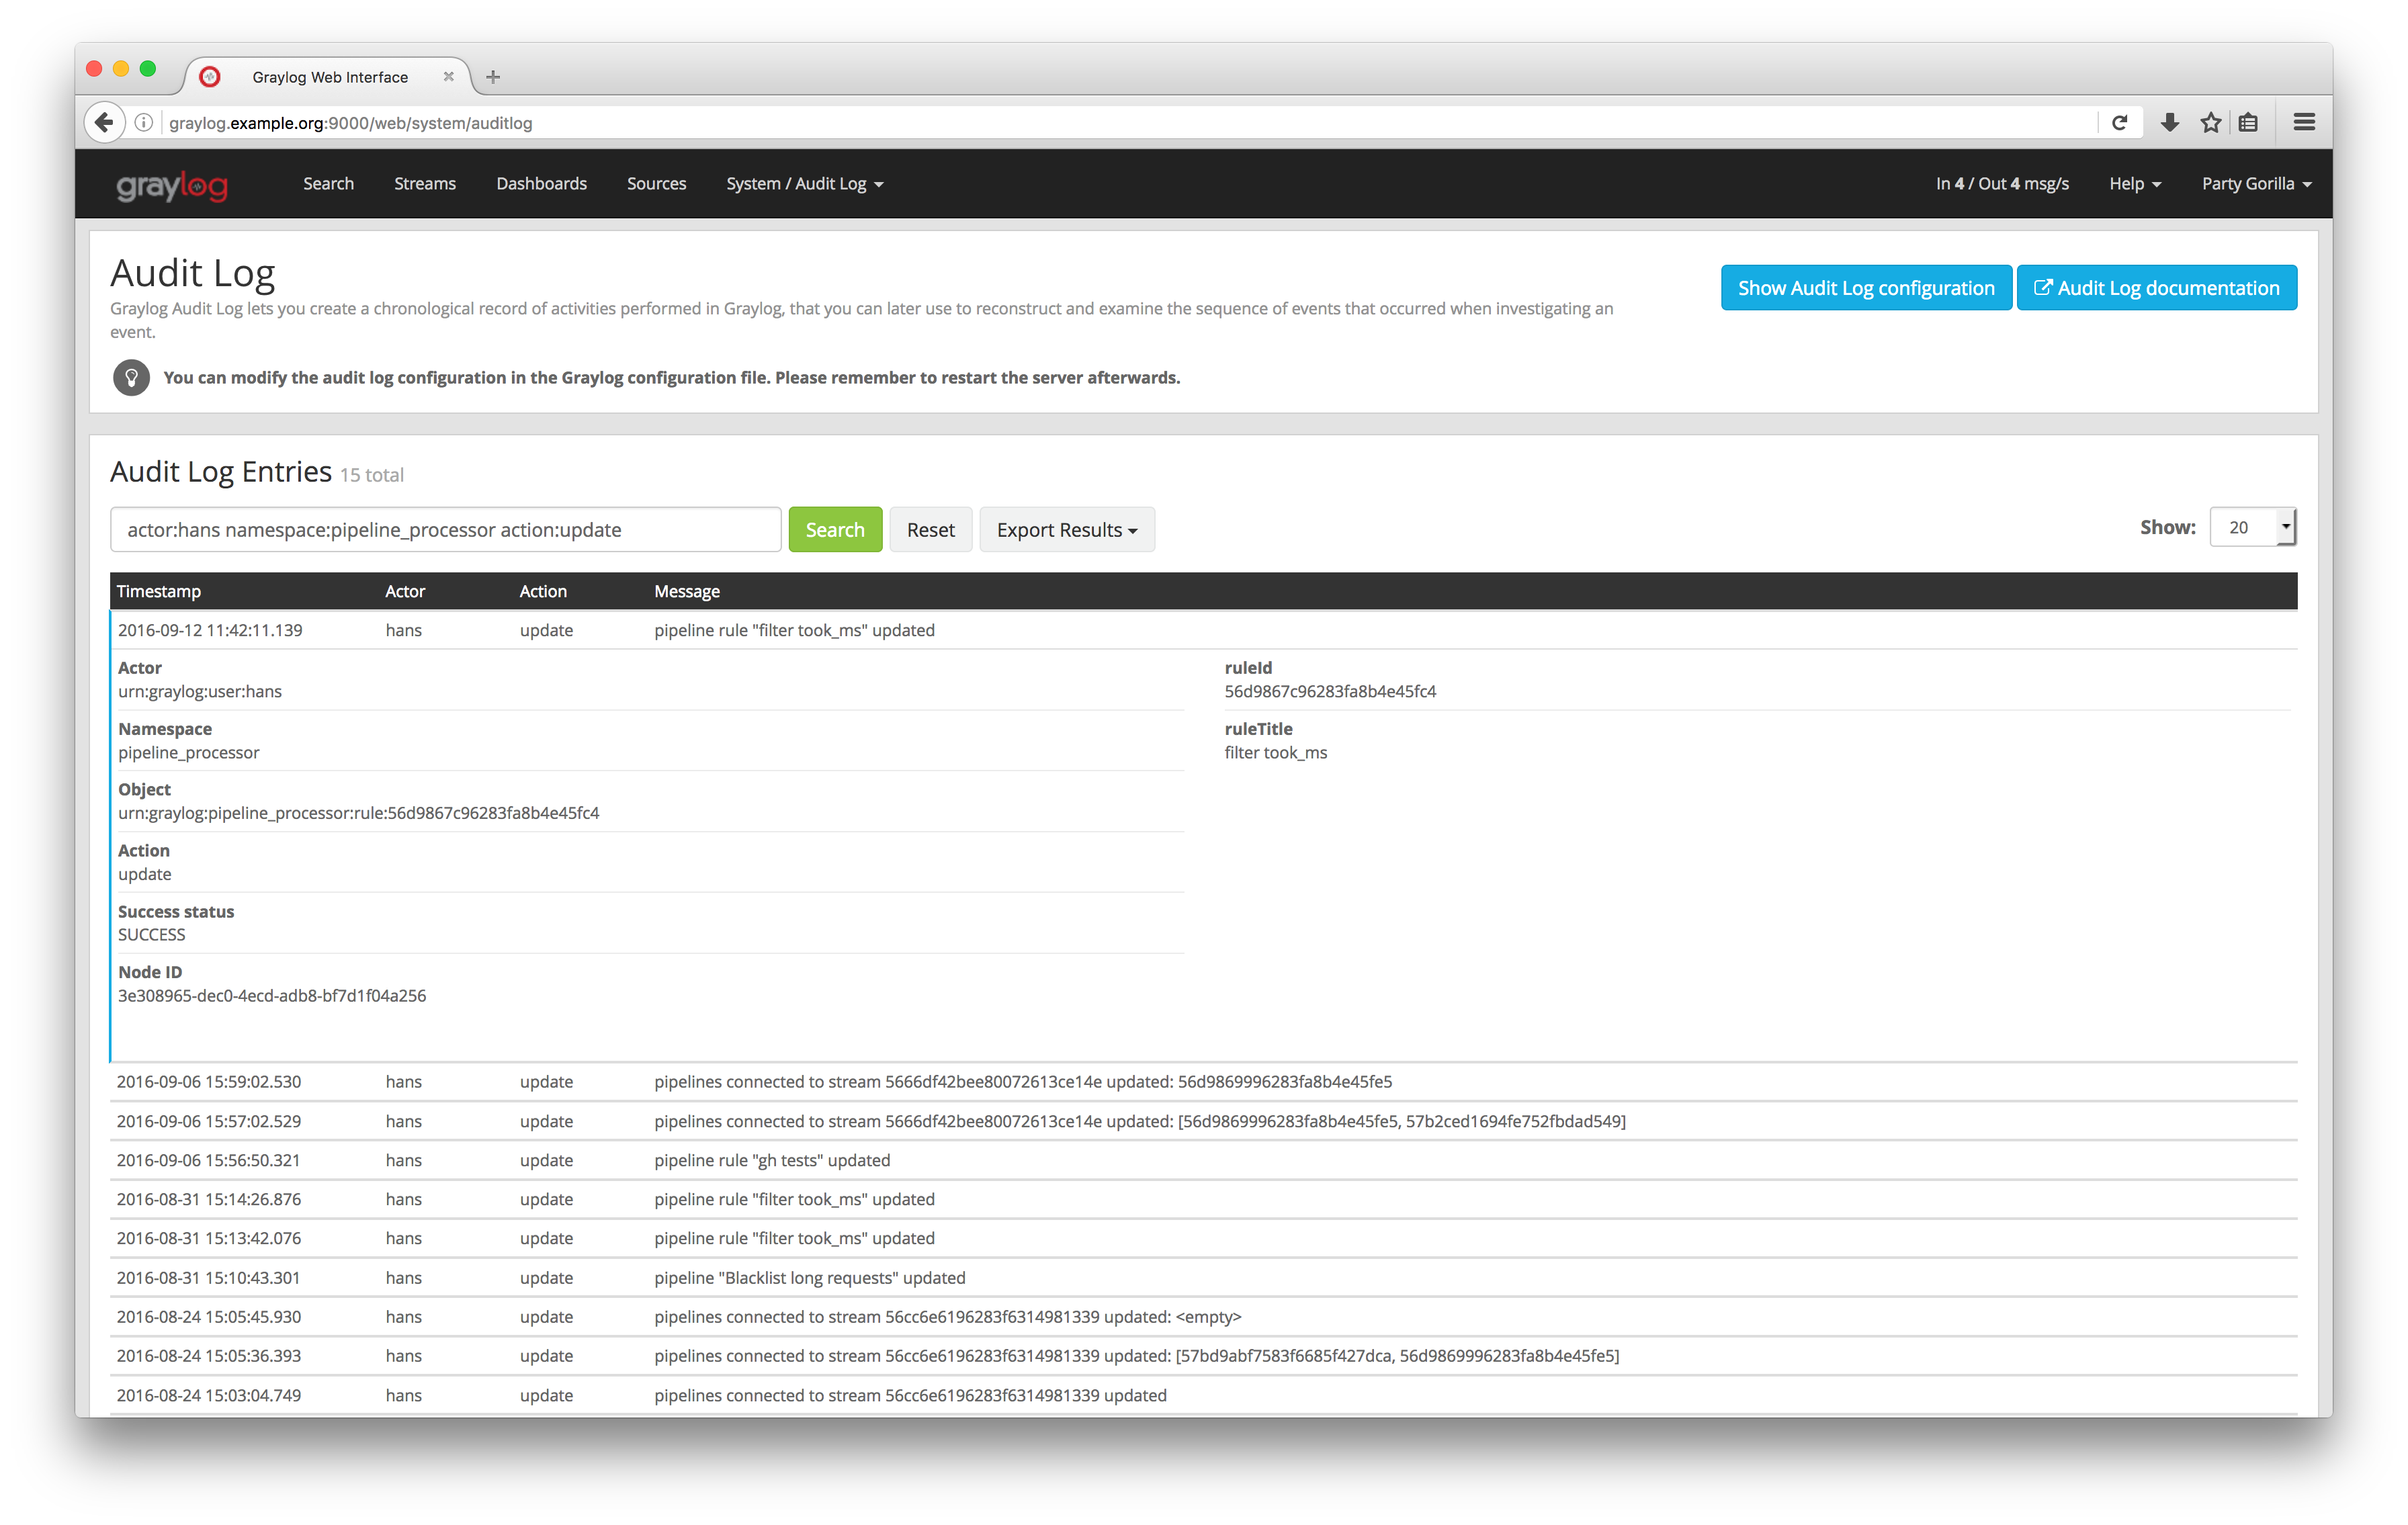Expand the pipeline rule "gh tests" updated entry
The width and height of the screenshot is (2408, 1525).
coord(1203,1160)
